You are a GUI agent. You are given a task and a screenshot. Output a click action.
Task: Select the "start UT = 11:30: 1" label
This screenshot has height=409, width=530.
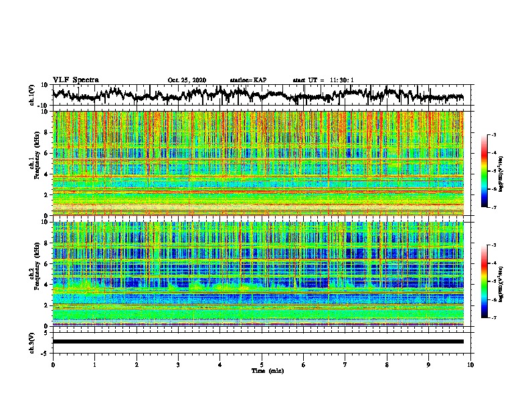(323, 80)
